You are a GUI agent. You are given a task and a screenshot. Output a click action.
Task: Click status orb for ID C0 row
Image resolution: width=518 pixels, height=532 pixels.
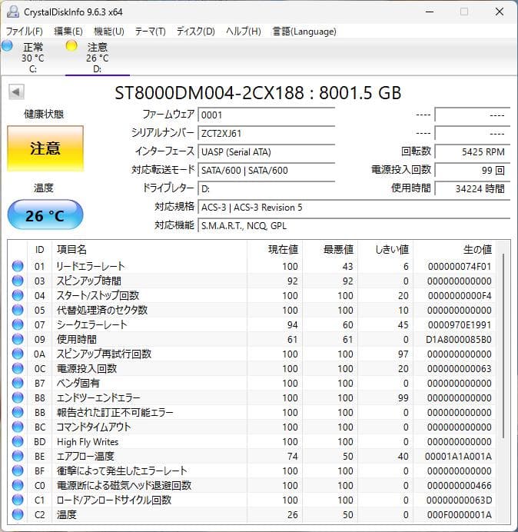pos(18,485)
